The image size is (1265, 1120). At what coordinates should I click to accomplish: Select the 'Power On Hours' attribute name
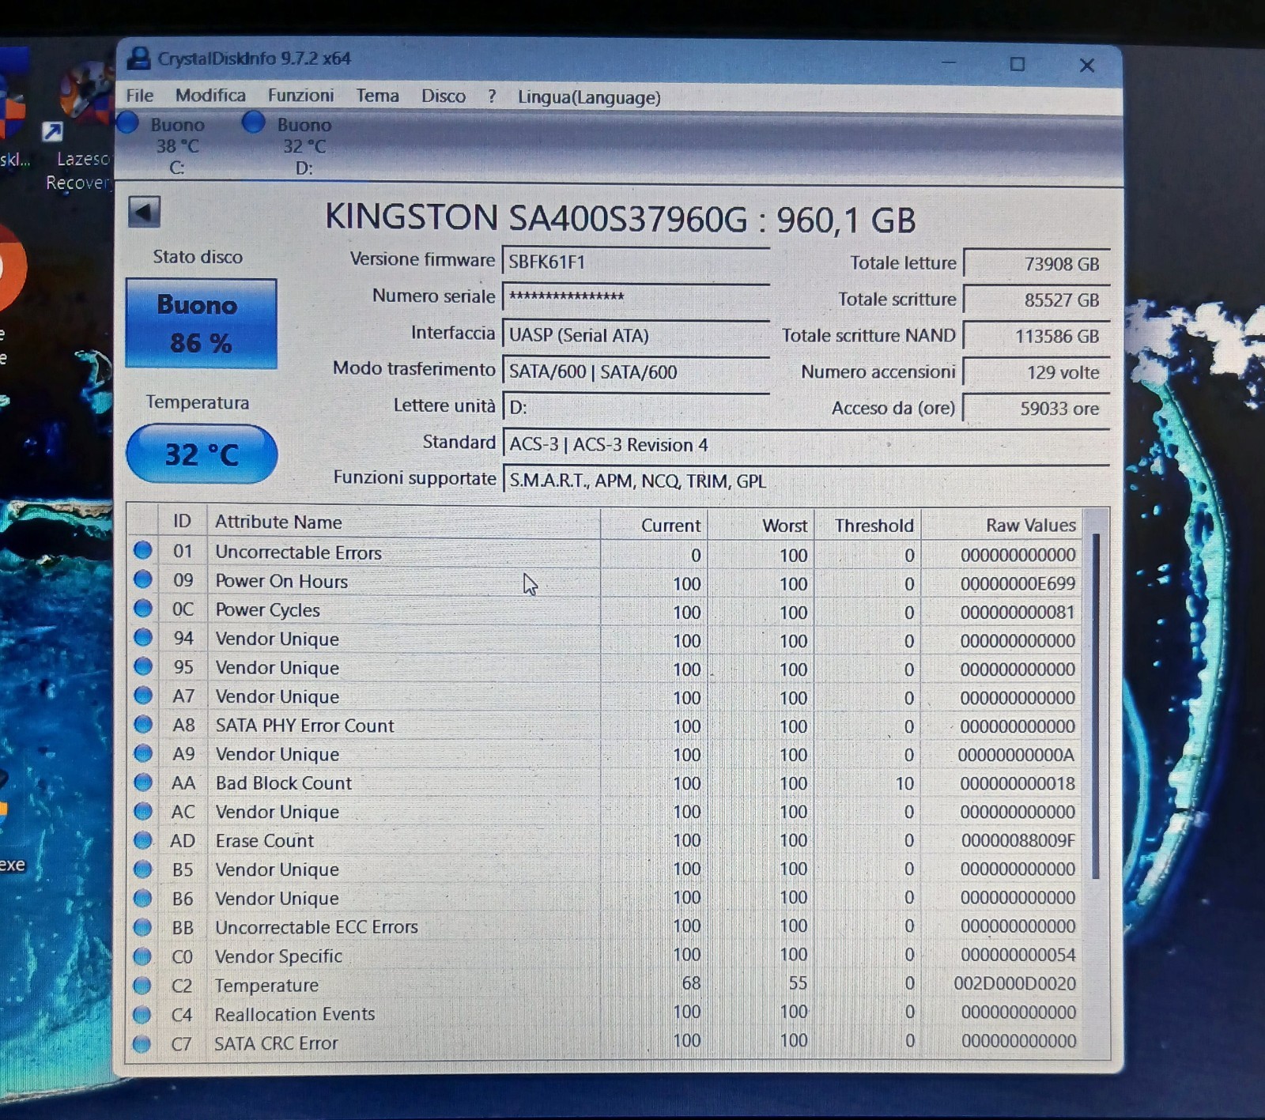pos(281,581)
